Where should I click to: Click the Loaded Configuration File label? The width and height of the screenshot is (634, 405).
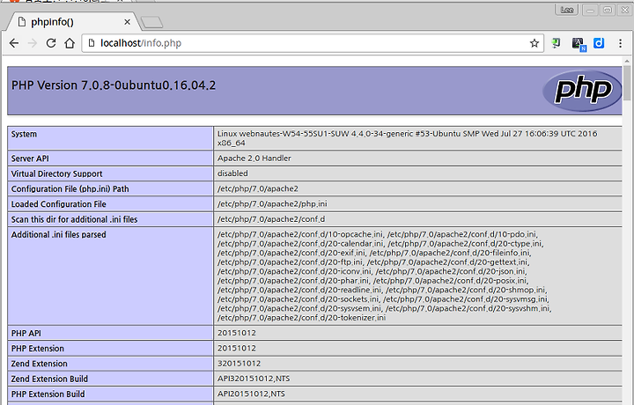59,204
